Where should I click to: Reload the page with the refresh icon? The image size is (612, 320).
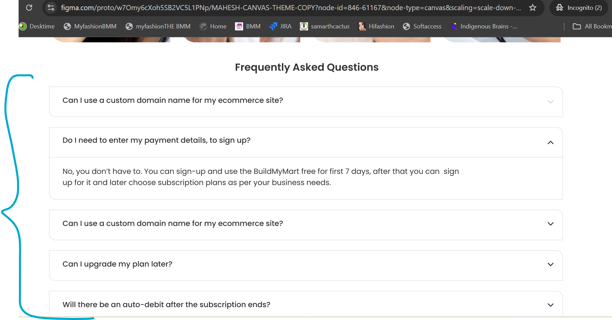[x=29, y=7]
